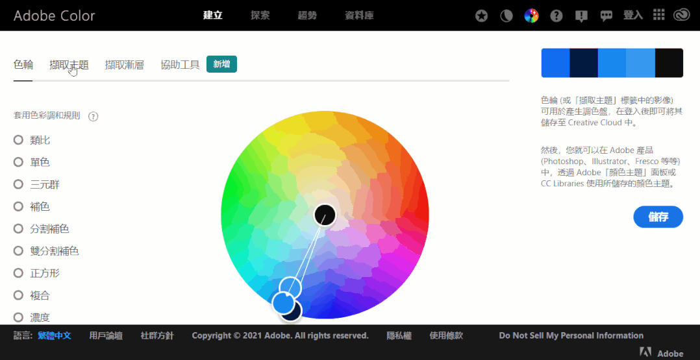Switch to the 色輪 tab
The width and height of the screenshot is (700, 360).
coord(23,65)
